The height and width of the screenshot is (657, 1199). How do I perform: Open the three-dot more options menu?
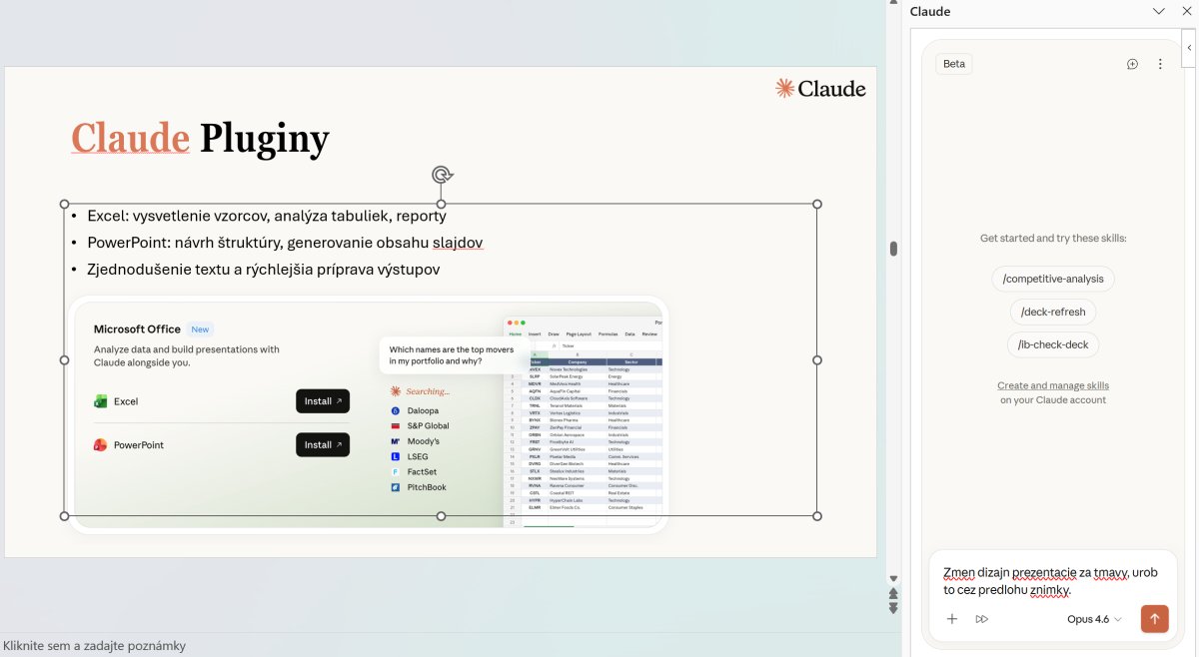pyautogui.click(x=1160, y=64)
